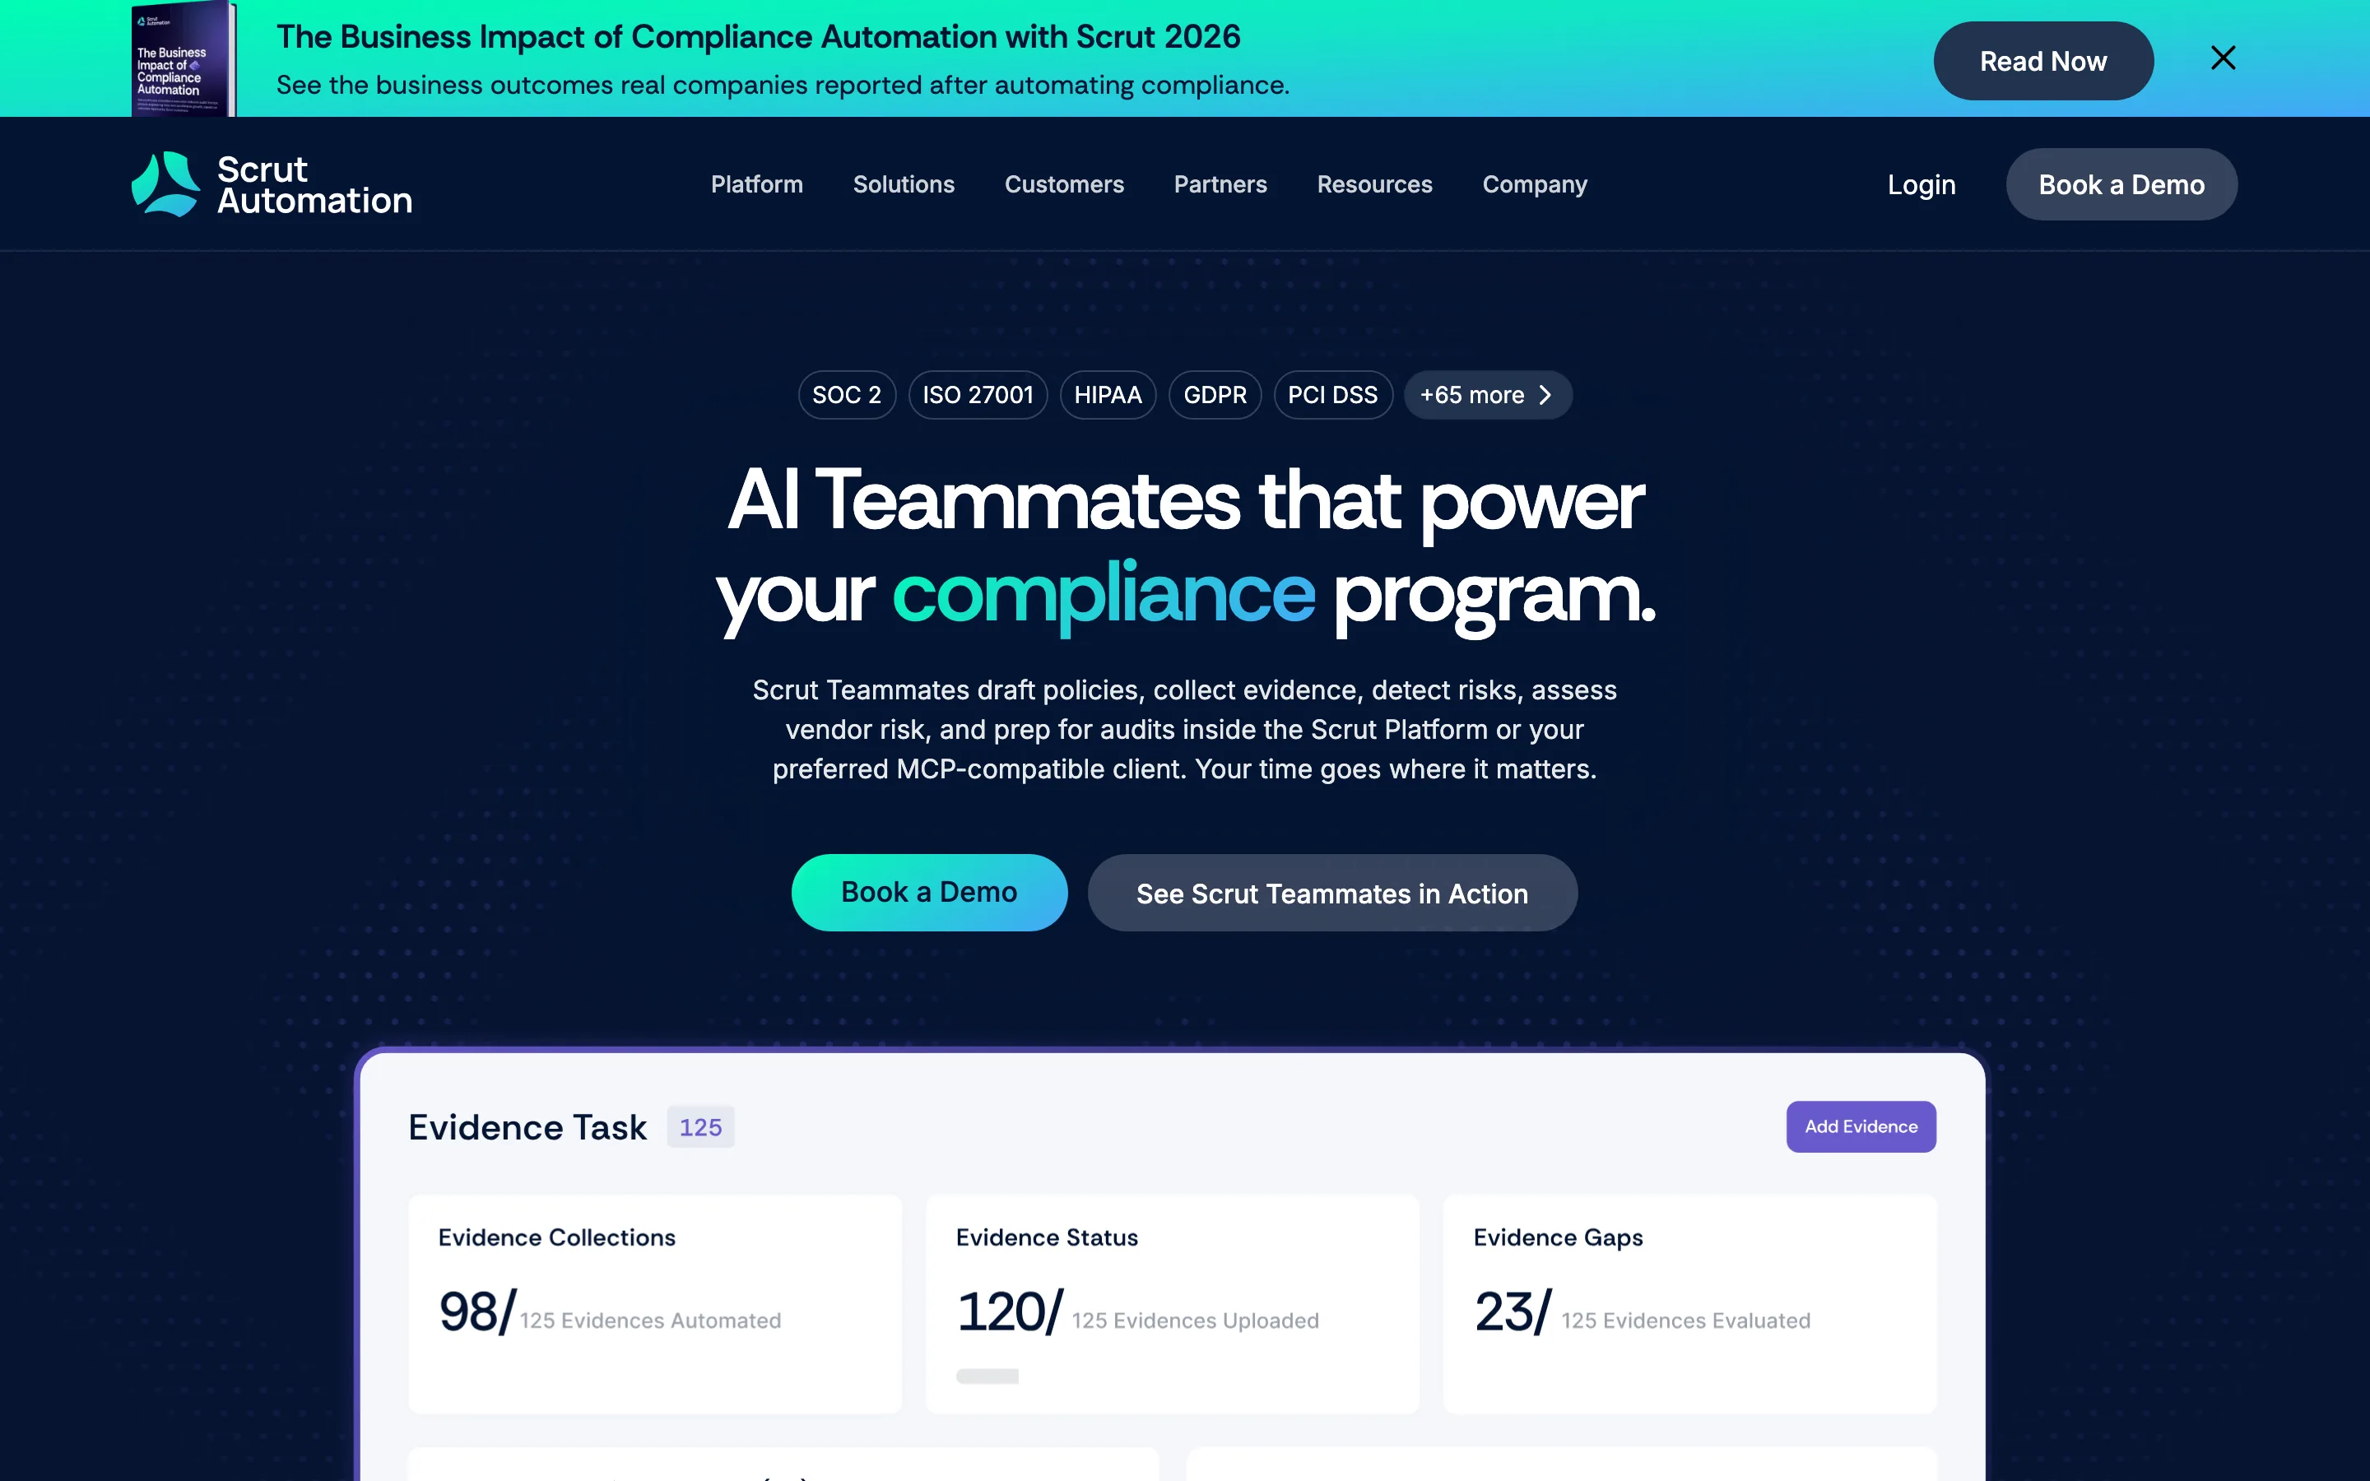Click the 23/ value in Evidence Gaps

(x=1512, y=1312)
